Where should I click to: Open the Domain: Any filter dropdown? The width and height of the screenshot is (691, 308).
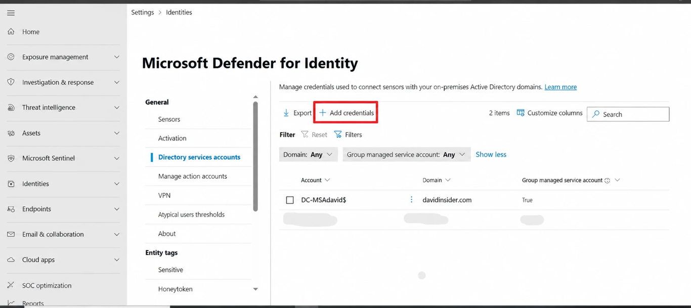click(309, 155)
